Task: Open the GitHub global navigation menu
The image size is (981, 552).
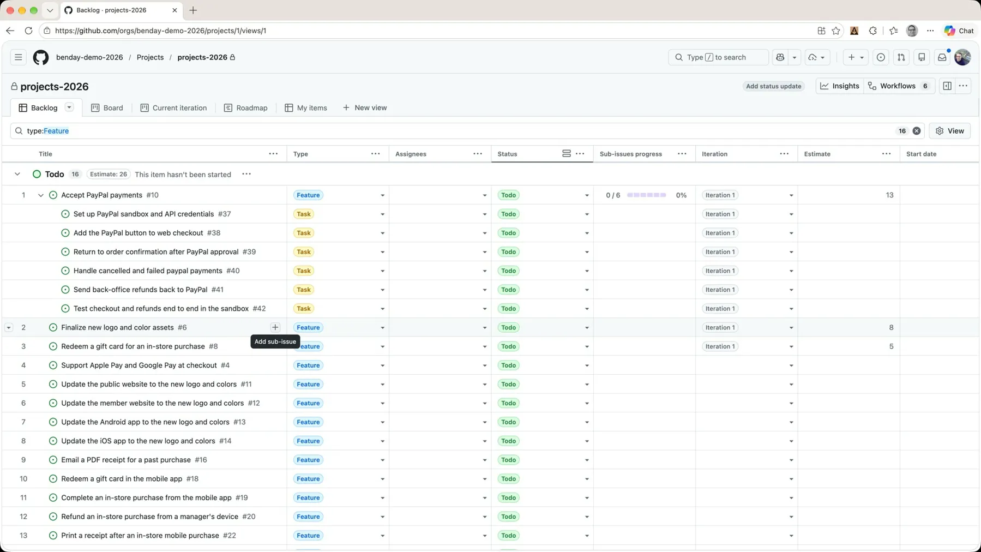Action: tap(18, 57)
